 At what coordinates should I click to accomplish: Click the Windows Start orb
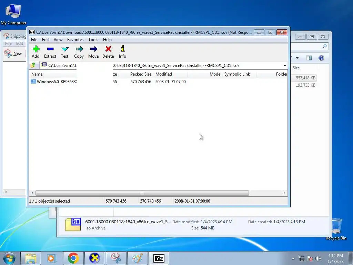click(x=9, y=258)
